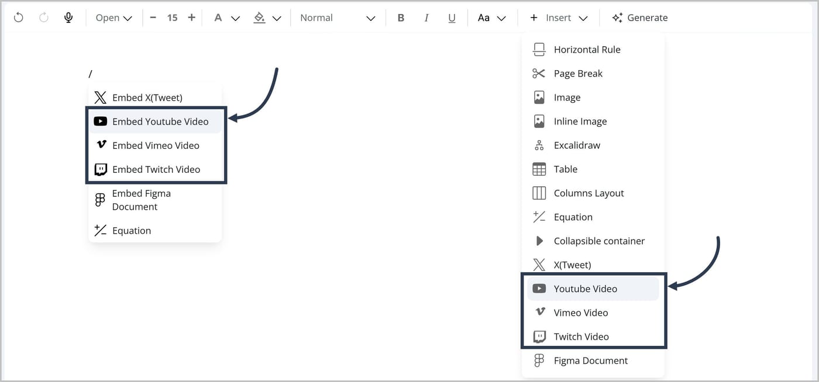Choose Embed Twitch Video from slash menu
The width and height of the screenshot is (819, 382).
pos(155,169)
